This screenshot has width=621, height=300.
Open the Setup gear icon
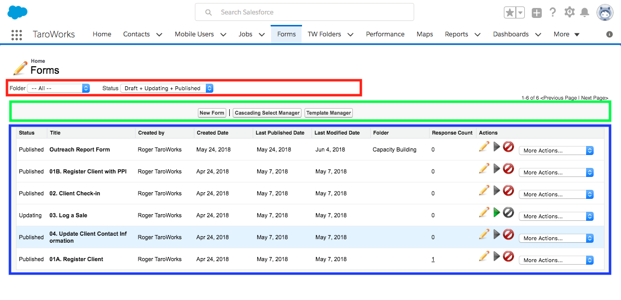(x=569, y=12)
